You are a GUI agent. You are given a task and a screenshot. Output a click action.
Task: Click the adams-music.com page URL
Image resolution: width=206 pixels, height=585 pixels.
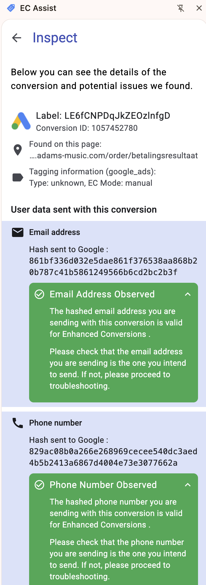pos(114,156)
